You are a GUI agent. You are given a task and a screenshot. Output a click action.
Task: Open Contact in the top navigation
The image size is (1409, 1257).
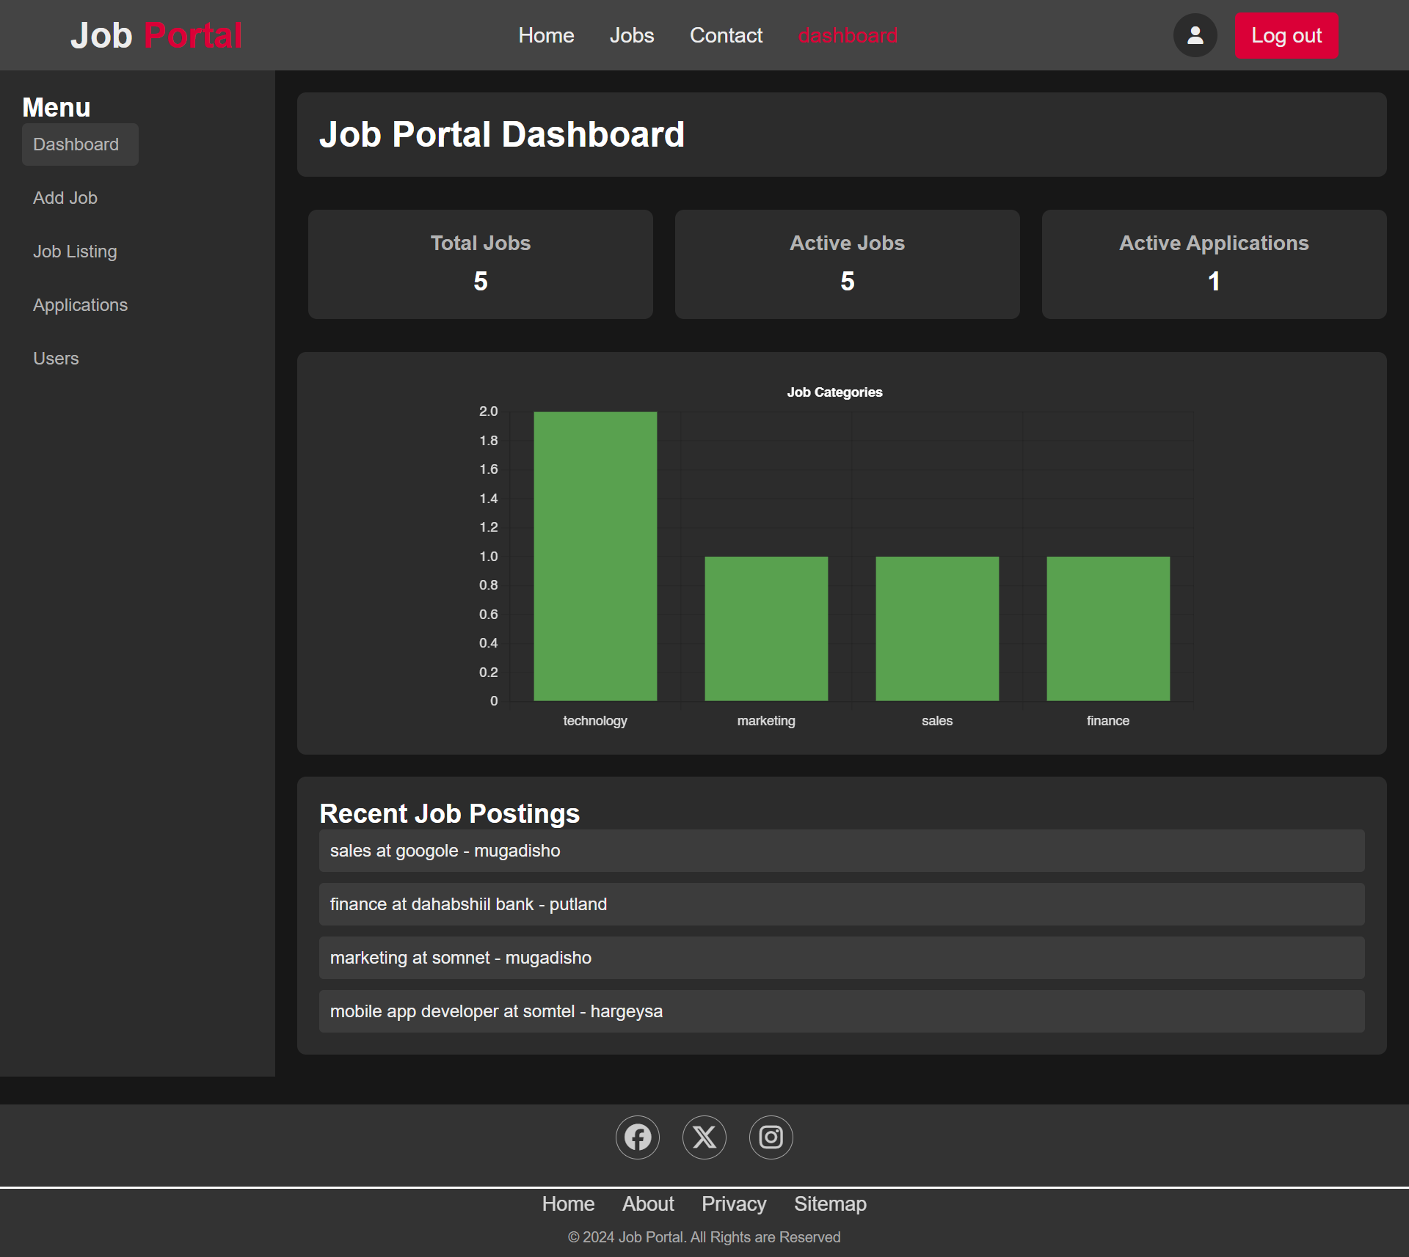(x=726, y=35)
